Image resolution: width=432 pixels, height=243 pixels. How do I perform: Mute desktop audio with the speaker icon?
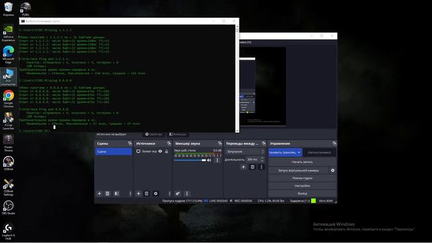click(x=209, y=160)
